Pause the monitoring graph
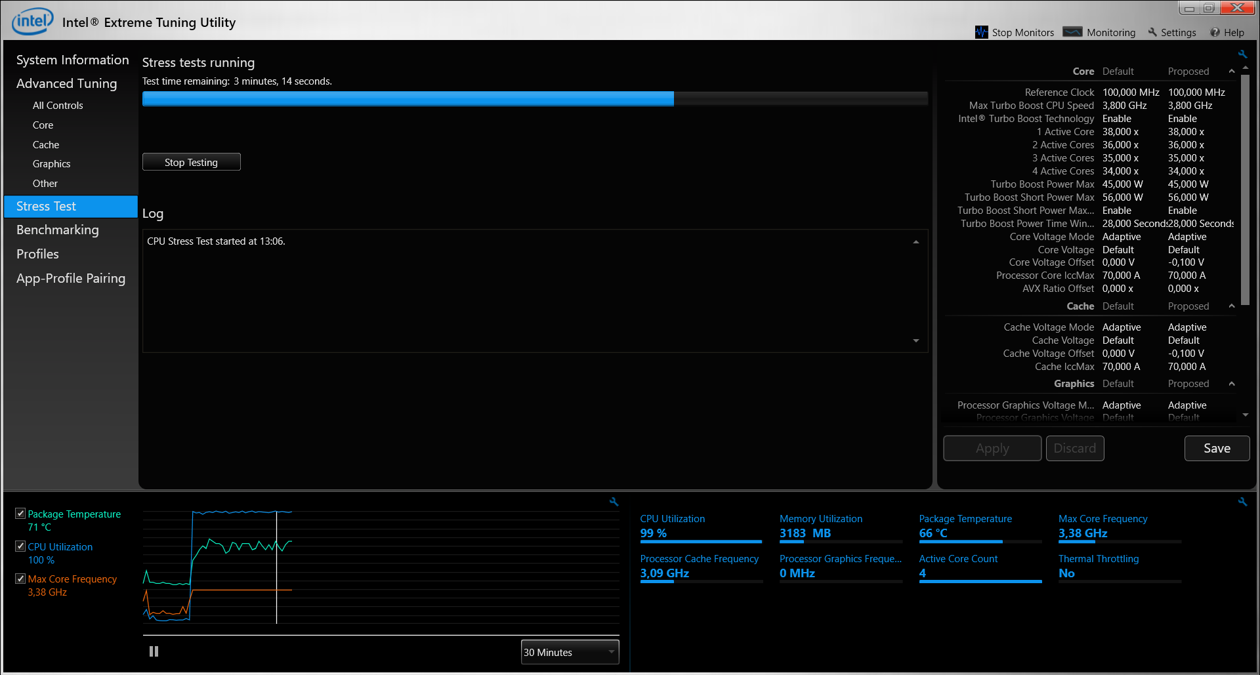1260x675 pixels. 154,651
